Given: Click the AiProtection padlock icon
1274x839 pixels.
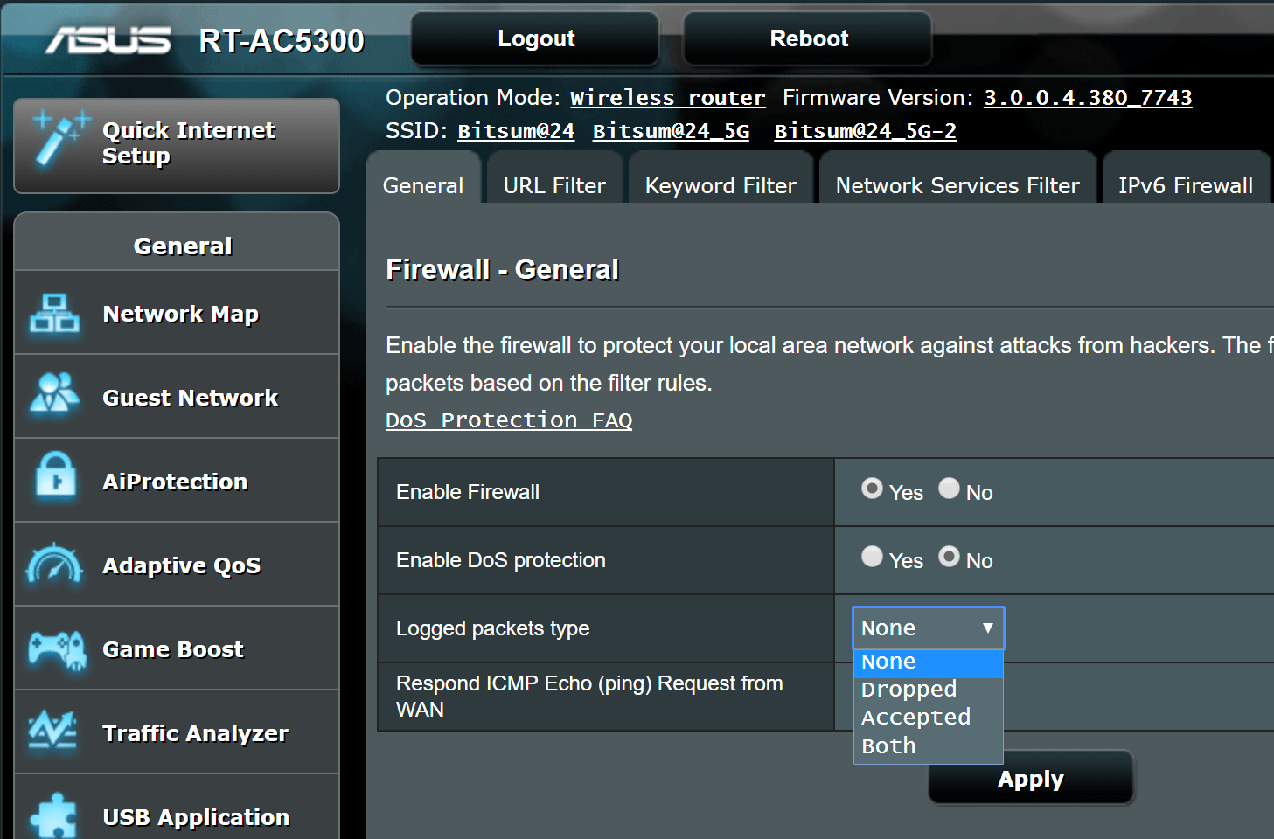Looking at the screenshot, I should (x=56, y=474).
